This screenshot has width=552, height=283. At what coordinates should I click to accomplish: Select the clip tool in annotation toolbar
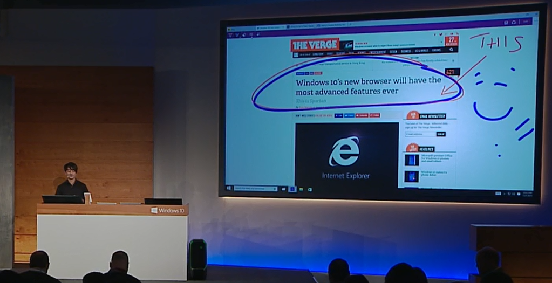coord(258,34)
